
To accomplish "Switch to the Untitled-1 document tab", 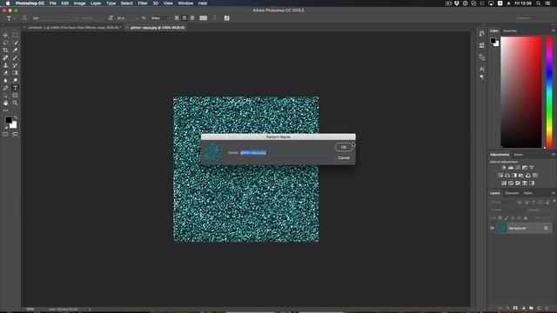I will click(x=74, y=27).
